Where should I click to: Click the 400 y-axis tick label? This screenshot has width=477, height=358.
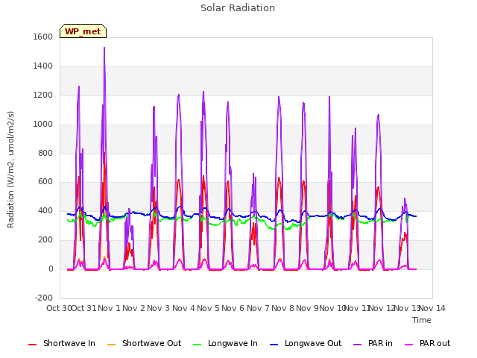[45, 210]
